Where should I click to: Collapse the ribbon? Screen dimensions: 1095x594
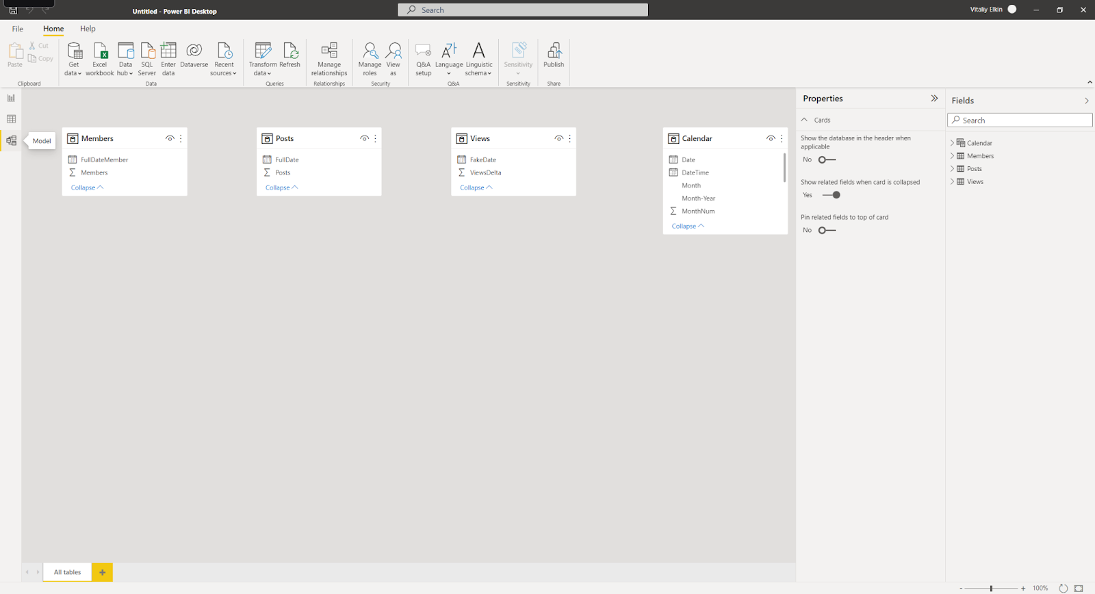coord(1090,82)
